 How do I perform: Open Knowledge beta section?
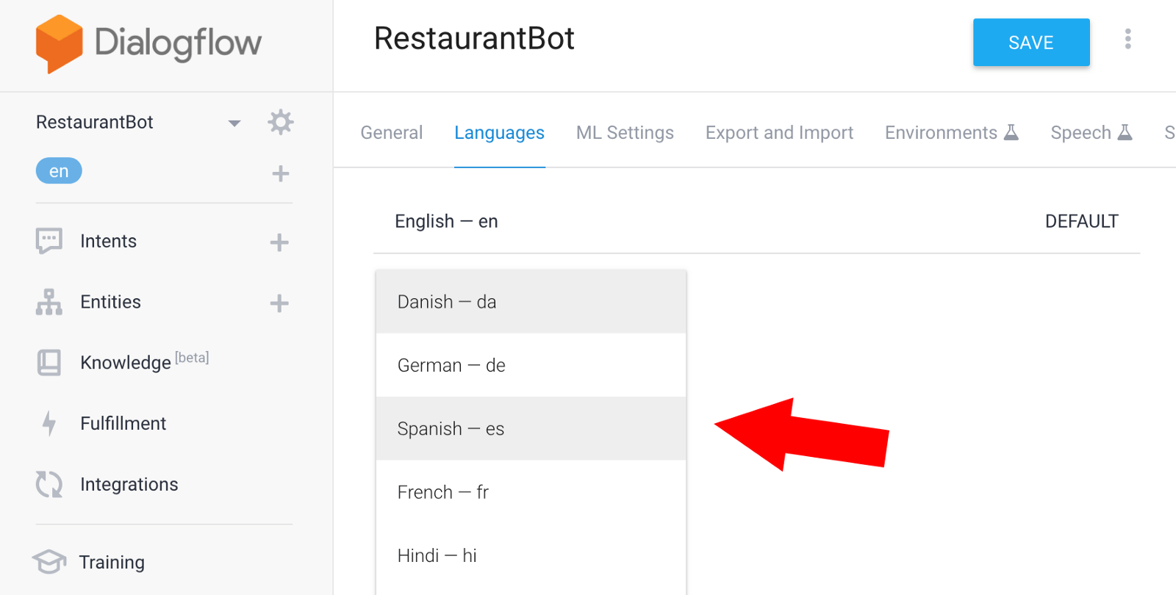point(145,361)
